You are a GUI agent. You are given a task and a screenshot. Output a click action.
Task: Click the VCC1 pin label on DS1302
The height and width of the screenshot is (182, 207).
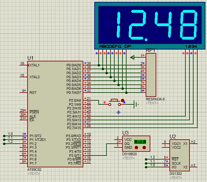tap(176, 144)
